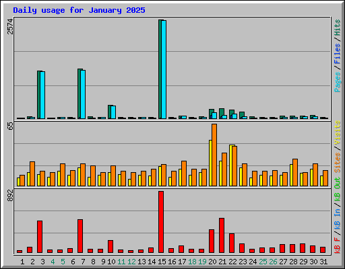Click the red kB bar for day 15
345x269 pixels.
pyautogui.click(x=161, y=222)
